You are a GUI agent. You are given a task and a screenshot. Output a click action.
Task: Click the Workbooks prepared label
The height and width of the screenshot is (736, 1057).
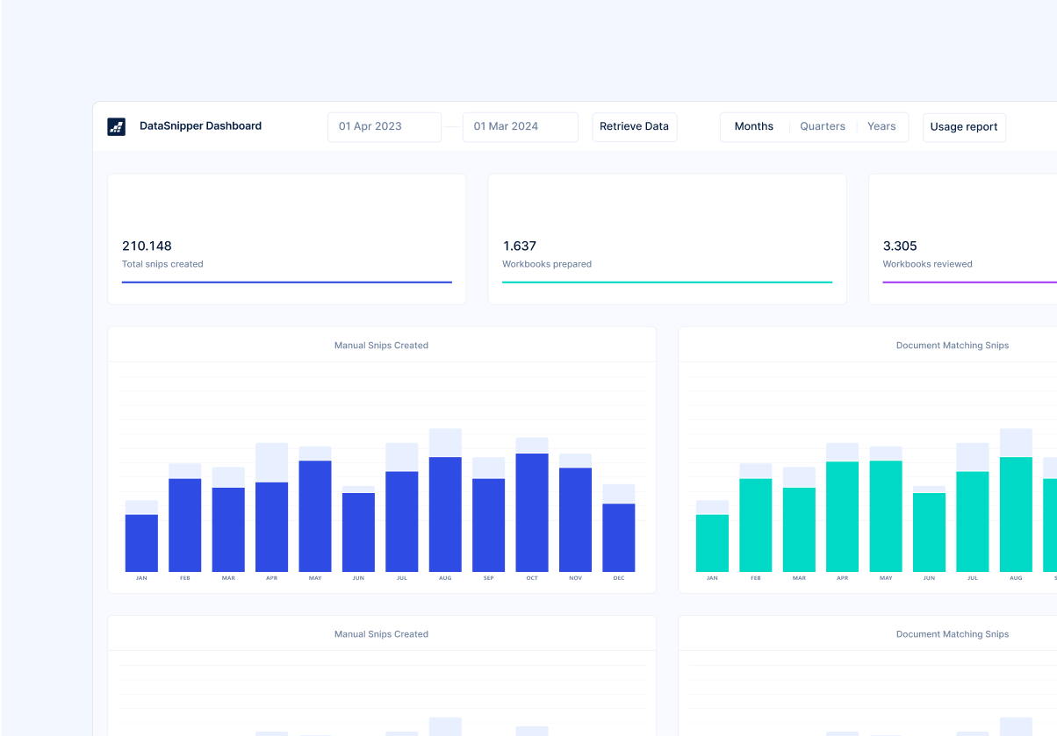tap(547, 264)
